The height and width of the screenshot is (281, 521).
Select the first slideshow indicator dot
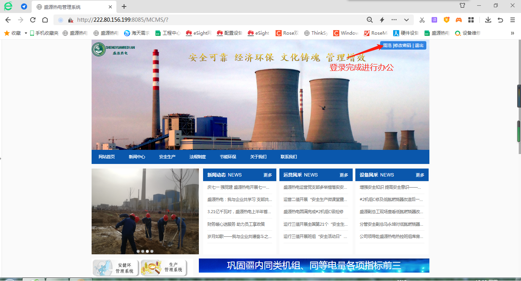pyautogui.click(x=138, y=251)
